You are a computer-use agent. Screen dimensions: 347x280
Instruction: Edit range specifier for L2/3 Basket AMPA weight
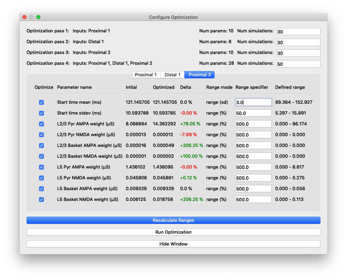(x=253, y=146)
